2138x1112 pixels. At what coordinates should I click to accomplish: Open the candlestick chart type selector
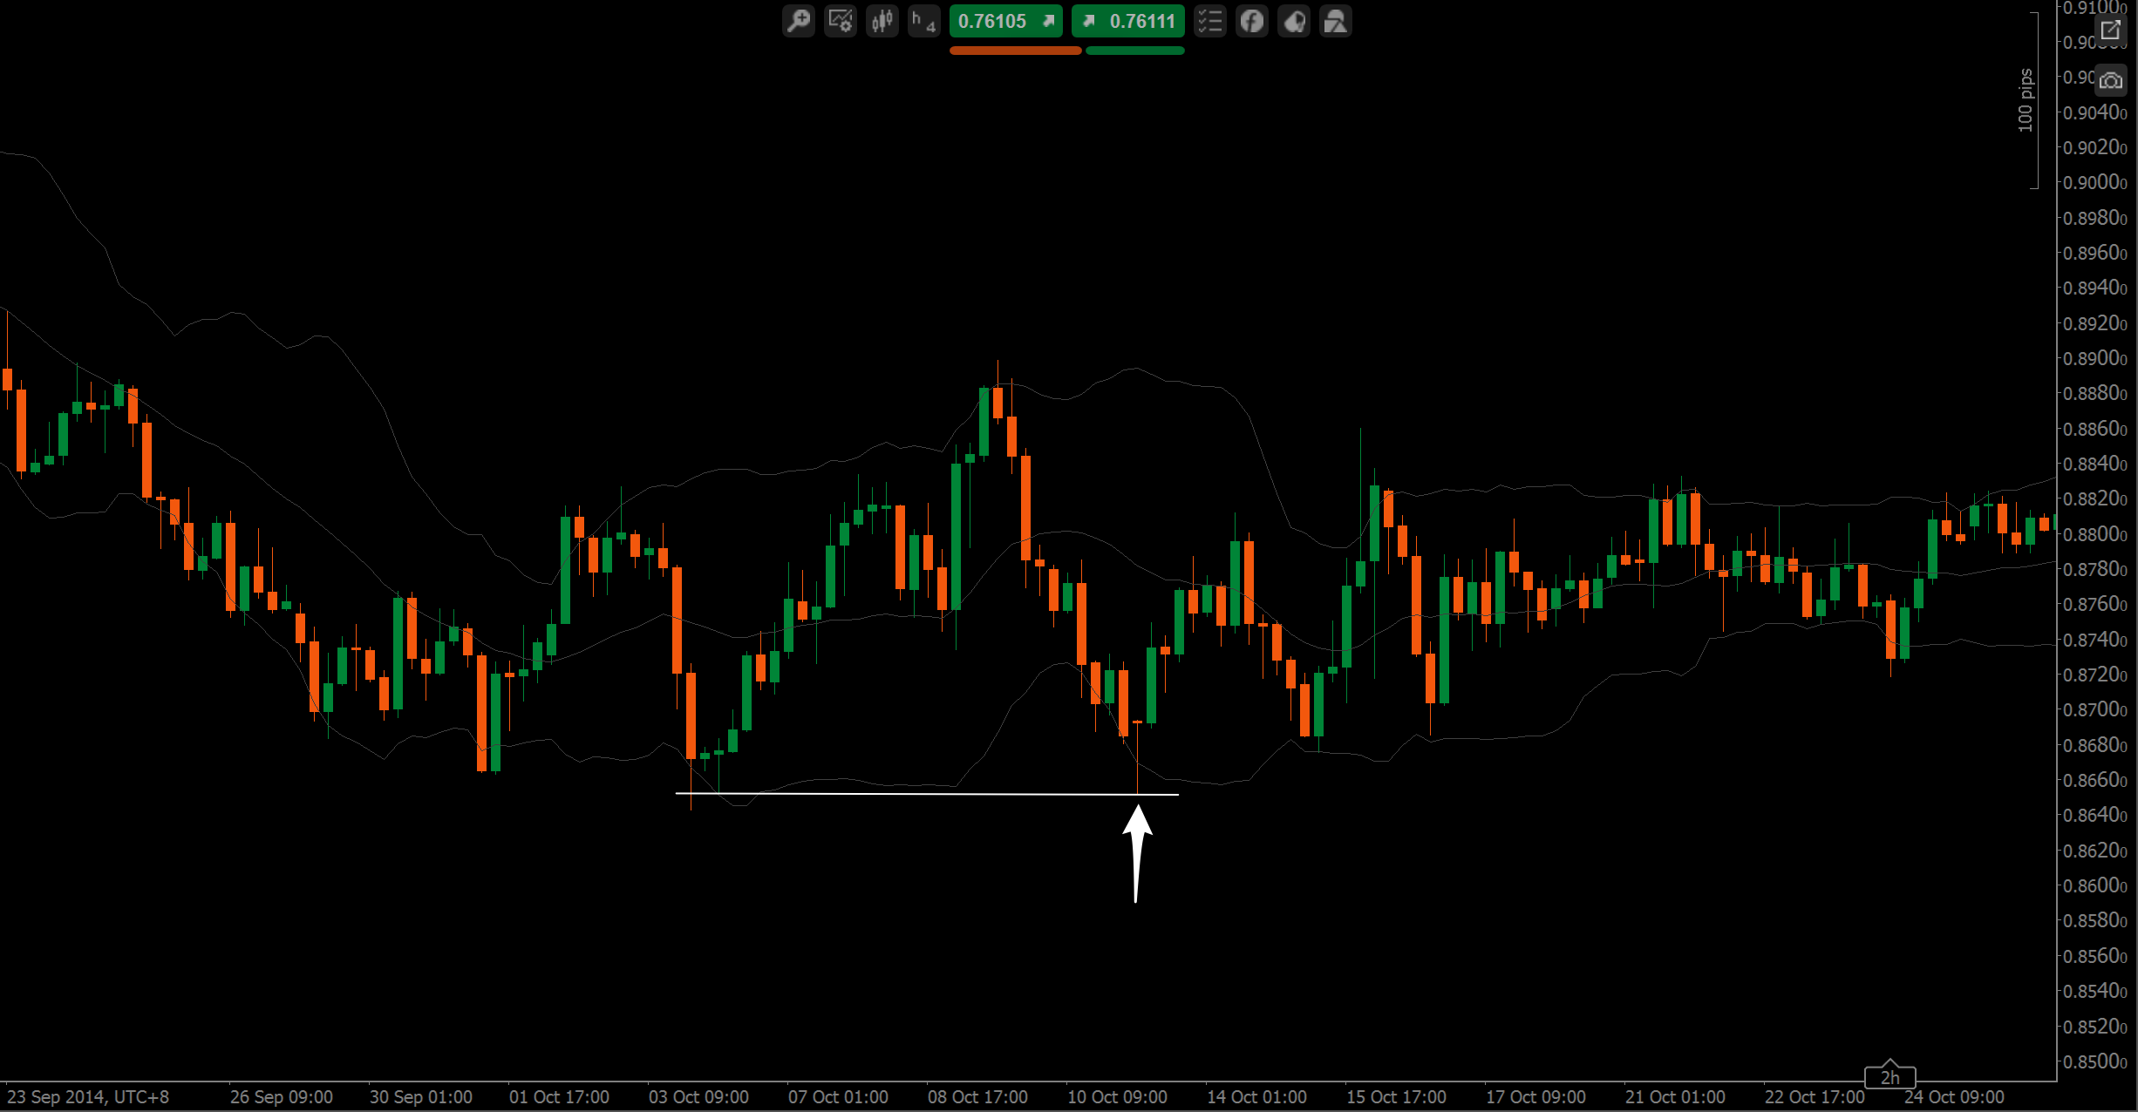882,21
